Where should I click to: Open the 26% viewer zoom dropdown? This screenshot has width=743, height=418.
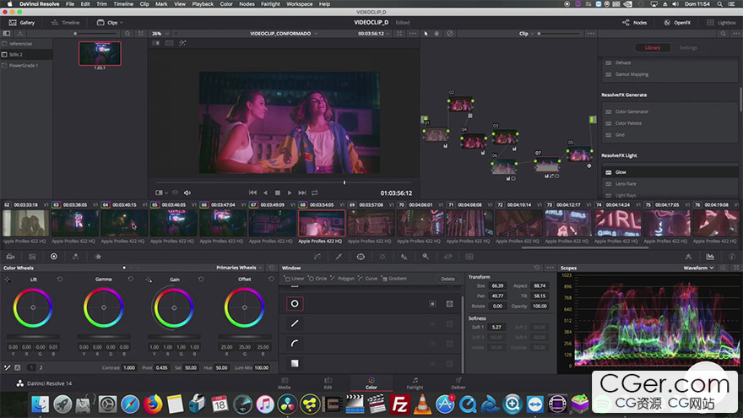160,34
